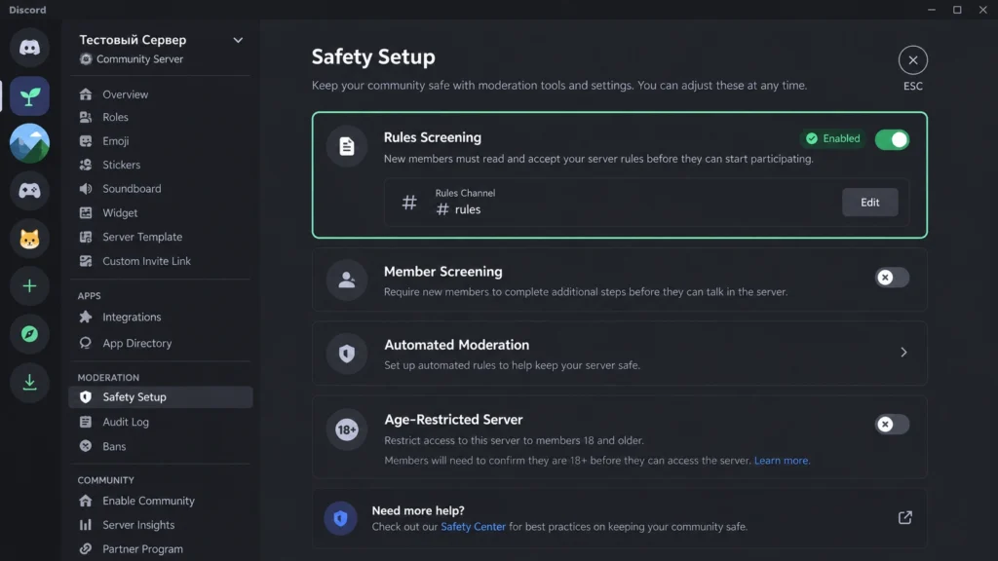This screenshot has height=561, width=998.
Task: Open the Safety Center link
Action: pos(473,527)
